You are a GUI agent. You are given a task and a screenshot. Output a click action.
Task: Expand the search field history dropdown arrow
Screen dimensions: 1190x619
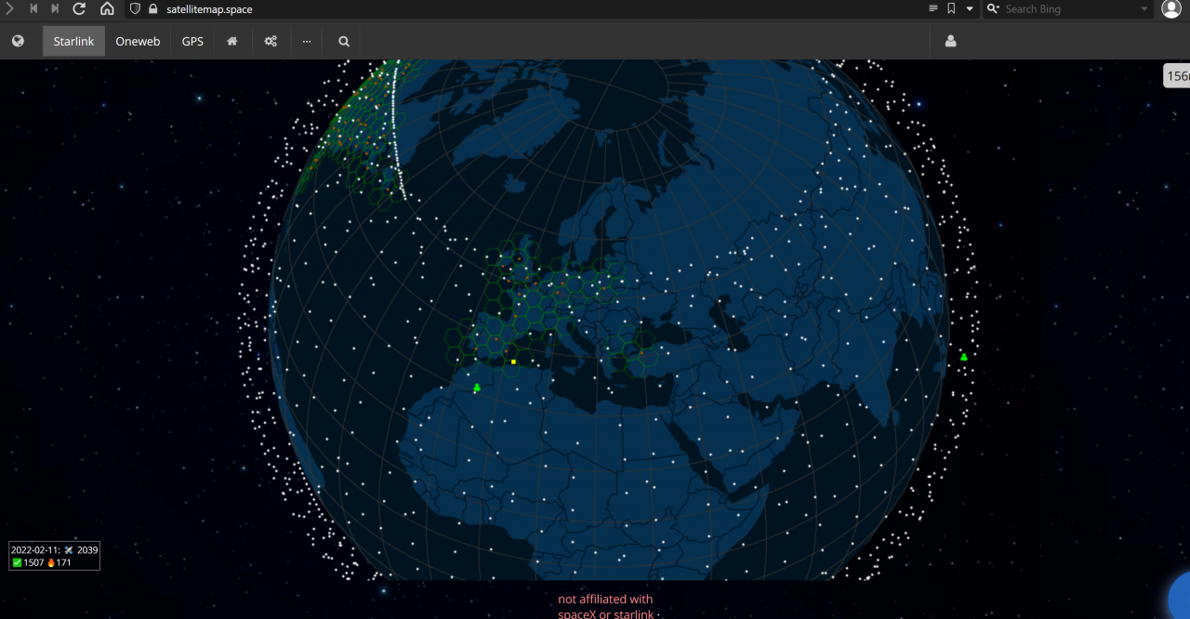[x=1144, y=8]
